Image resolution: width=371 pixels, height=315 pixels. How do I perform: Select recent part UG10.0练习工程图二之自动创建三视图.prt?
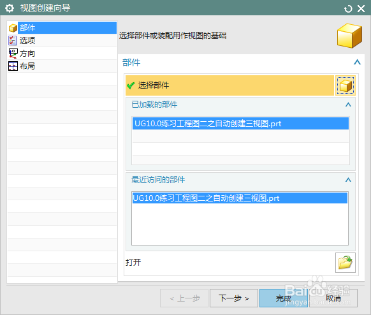click(x=240, y=198)
